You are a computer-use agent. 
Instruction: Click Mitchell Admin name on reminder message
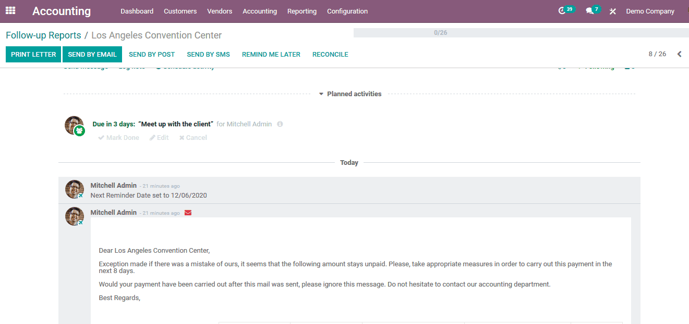[x=114, y=186]
